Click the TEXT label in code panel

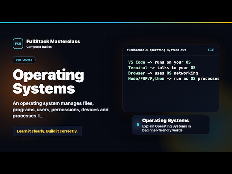tap(211, 50)
